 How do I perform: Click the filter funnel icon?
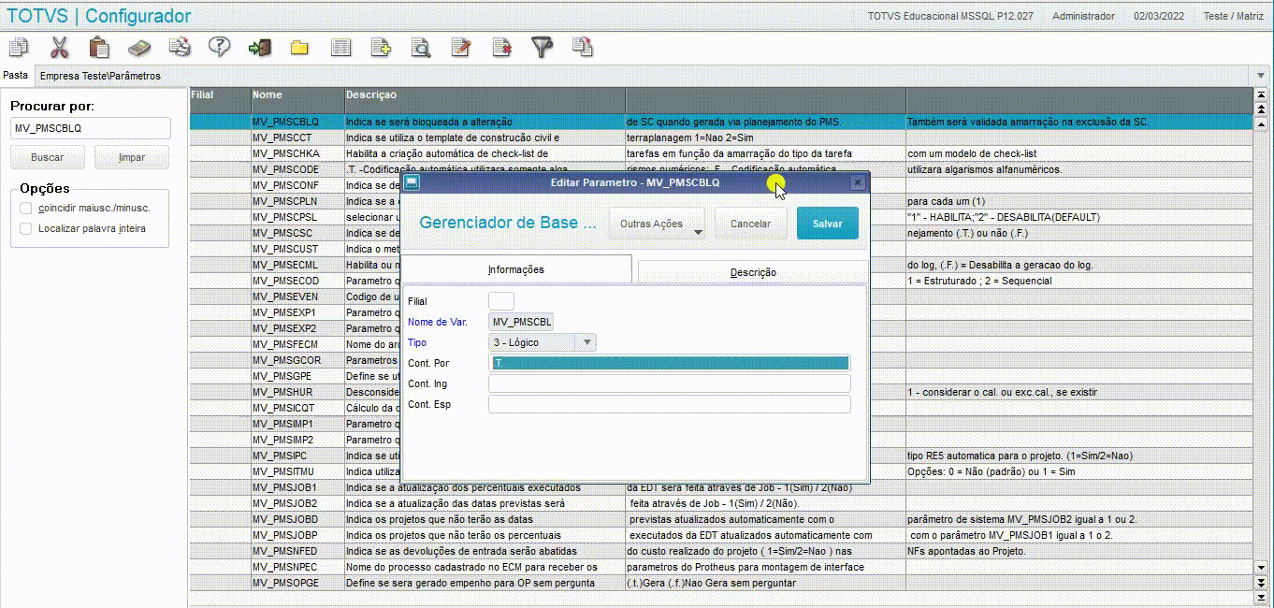pos(543,47)
